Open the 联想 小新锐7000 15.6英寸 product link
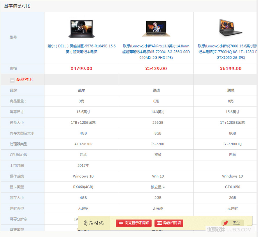Viewport: 258px width, 237px height. pos(227,52)
